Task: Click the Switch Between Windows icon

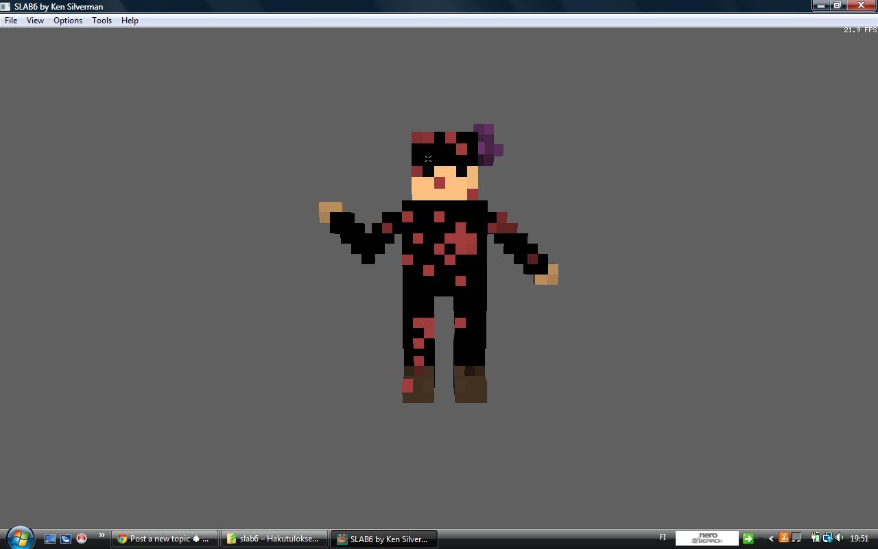Action: tap(66, 539)
